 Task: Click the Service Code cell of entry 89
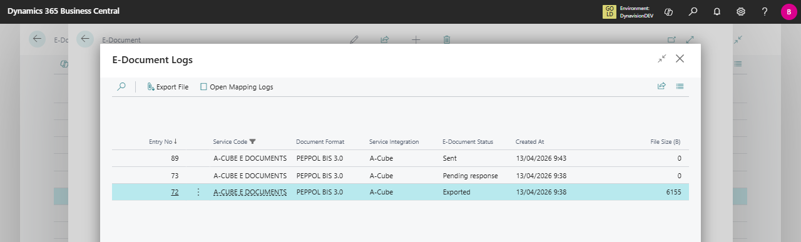click(x=250, y=158)
